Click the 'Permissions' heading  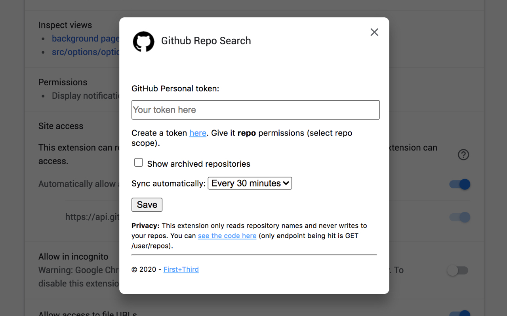[63, 82]
